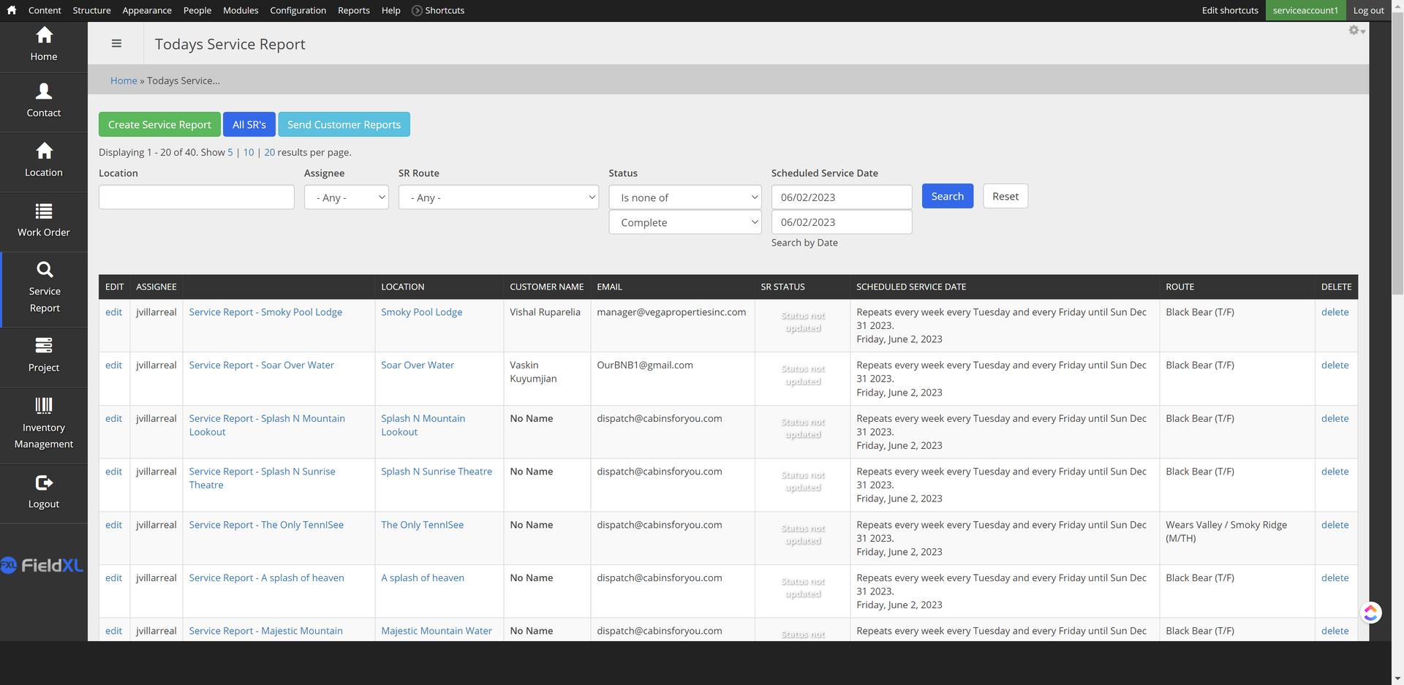Open the Smoky Pool Lodge location link

[x=421, y=312]
